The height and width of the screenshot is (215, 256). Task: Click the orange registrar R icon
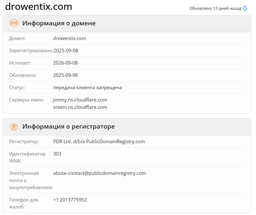coord(14,127)
